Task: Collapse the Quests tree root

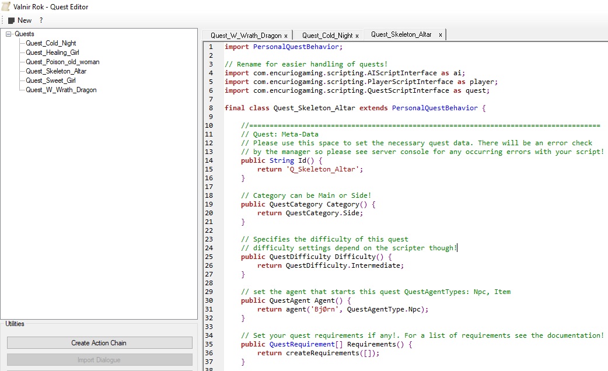Action: click(x=9, y=34)
